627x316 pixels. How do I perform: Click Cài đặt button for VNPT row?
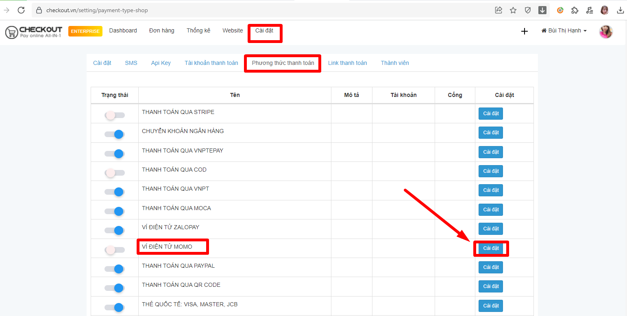[491, 190]
